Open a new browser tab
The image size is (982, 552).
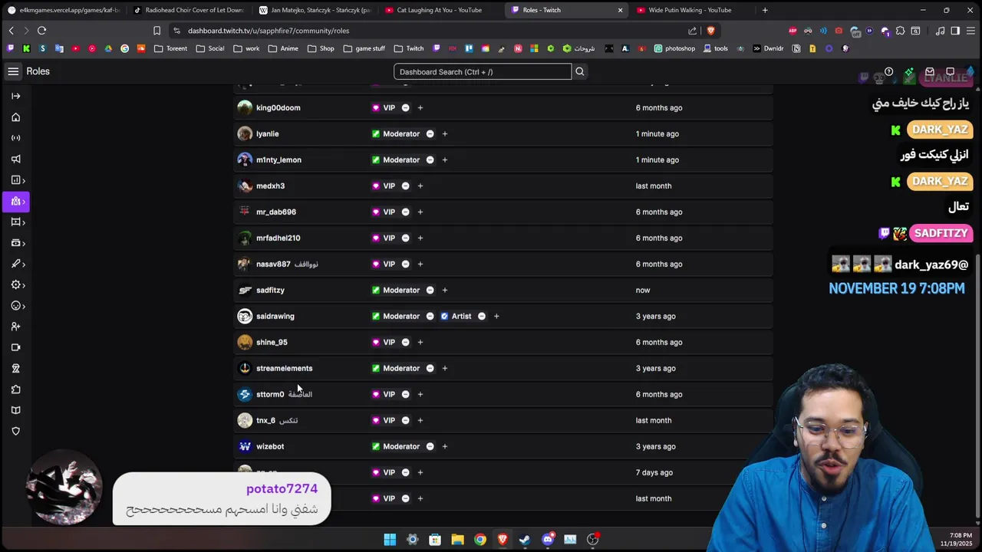tap(765, 10)
